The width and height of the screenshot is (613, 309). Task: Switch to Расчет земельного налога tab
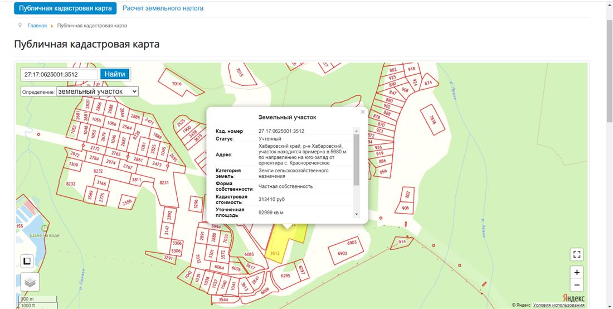tap(163, 8)
